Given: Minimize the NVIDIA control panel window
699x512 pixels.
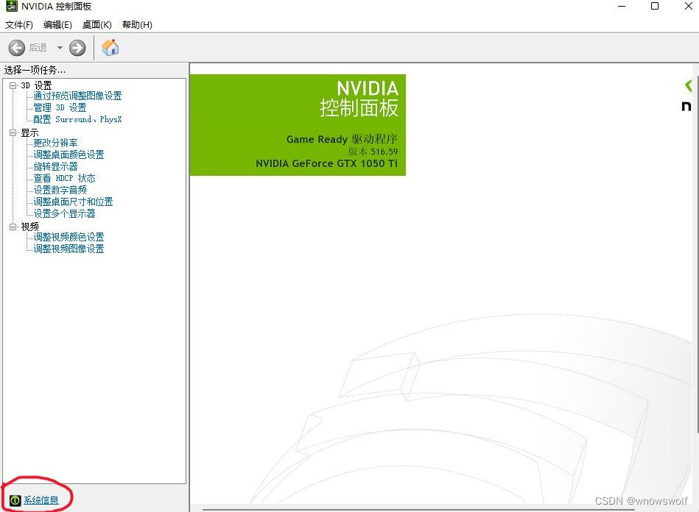Looking at the screenshot, I should pos(622,6).
